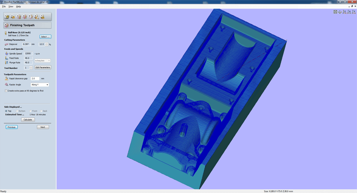357x193 pixels.
Task: Click the Stepover percent value field
Action: (42, 44)
